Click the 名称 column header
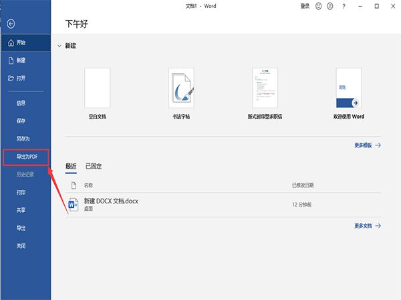The image size is (401, 300). click(x=88, y=185)
